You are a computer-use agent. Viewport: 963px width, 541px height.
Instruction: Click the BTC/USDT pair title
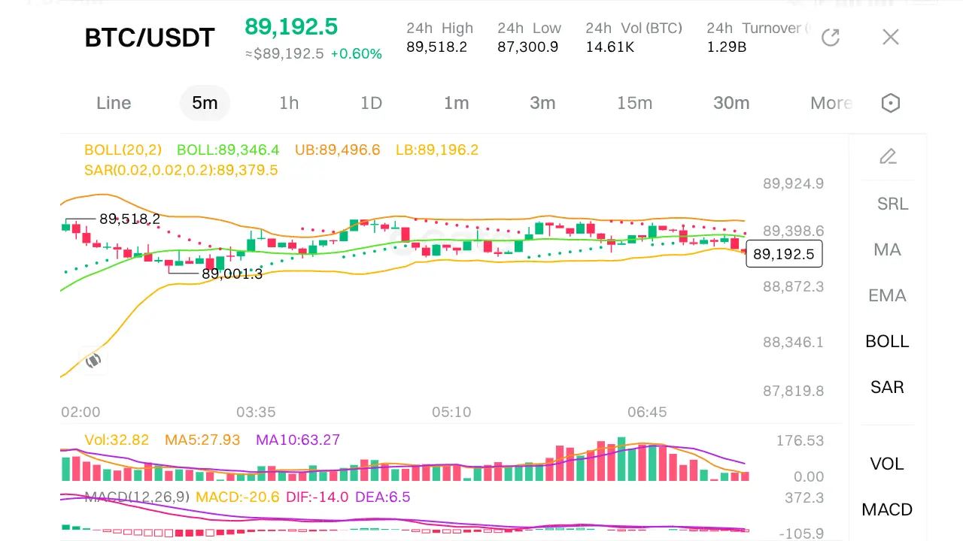click(x=150, y=38)
